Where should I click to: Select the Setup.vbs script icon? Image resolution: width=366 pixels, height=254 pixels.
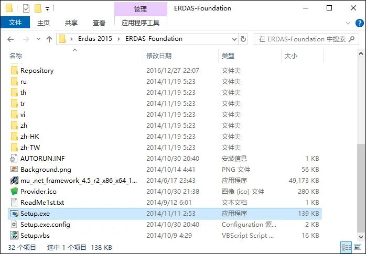point(14,235)
